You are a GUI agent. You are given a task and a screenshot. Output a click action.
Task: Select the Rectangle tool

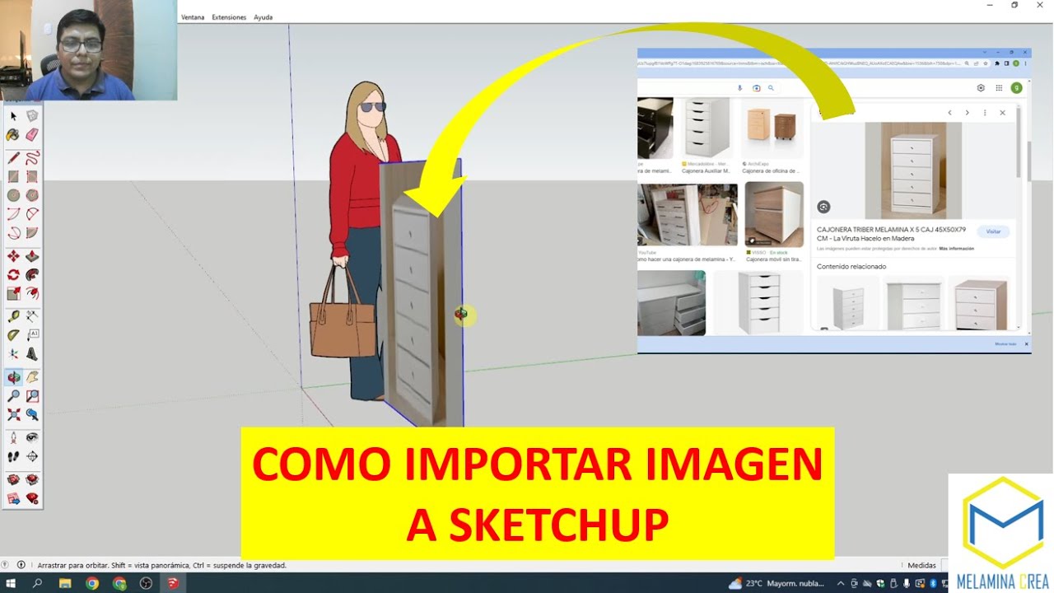point(13,176)
